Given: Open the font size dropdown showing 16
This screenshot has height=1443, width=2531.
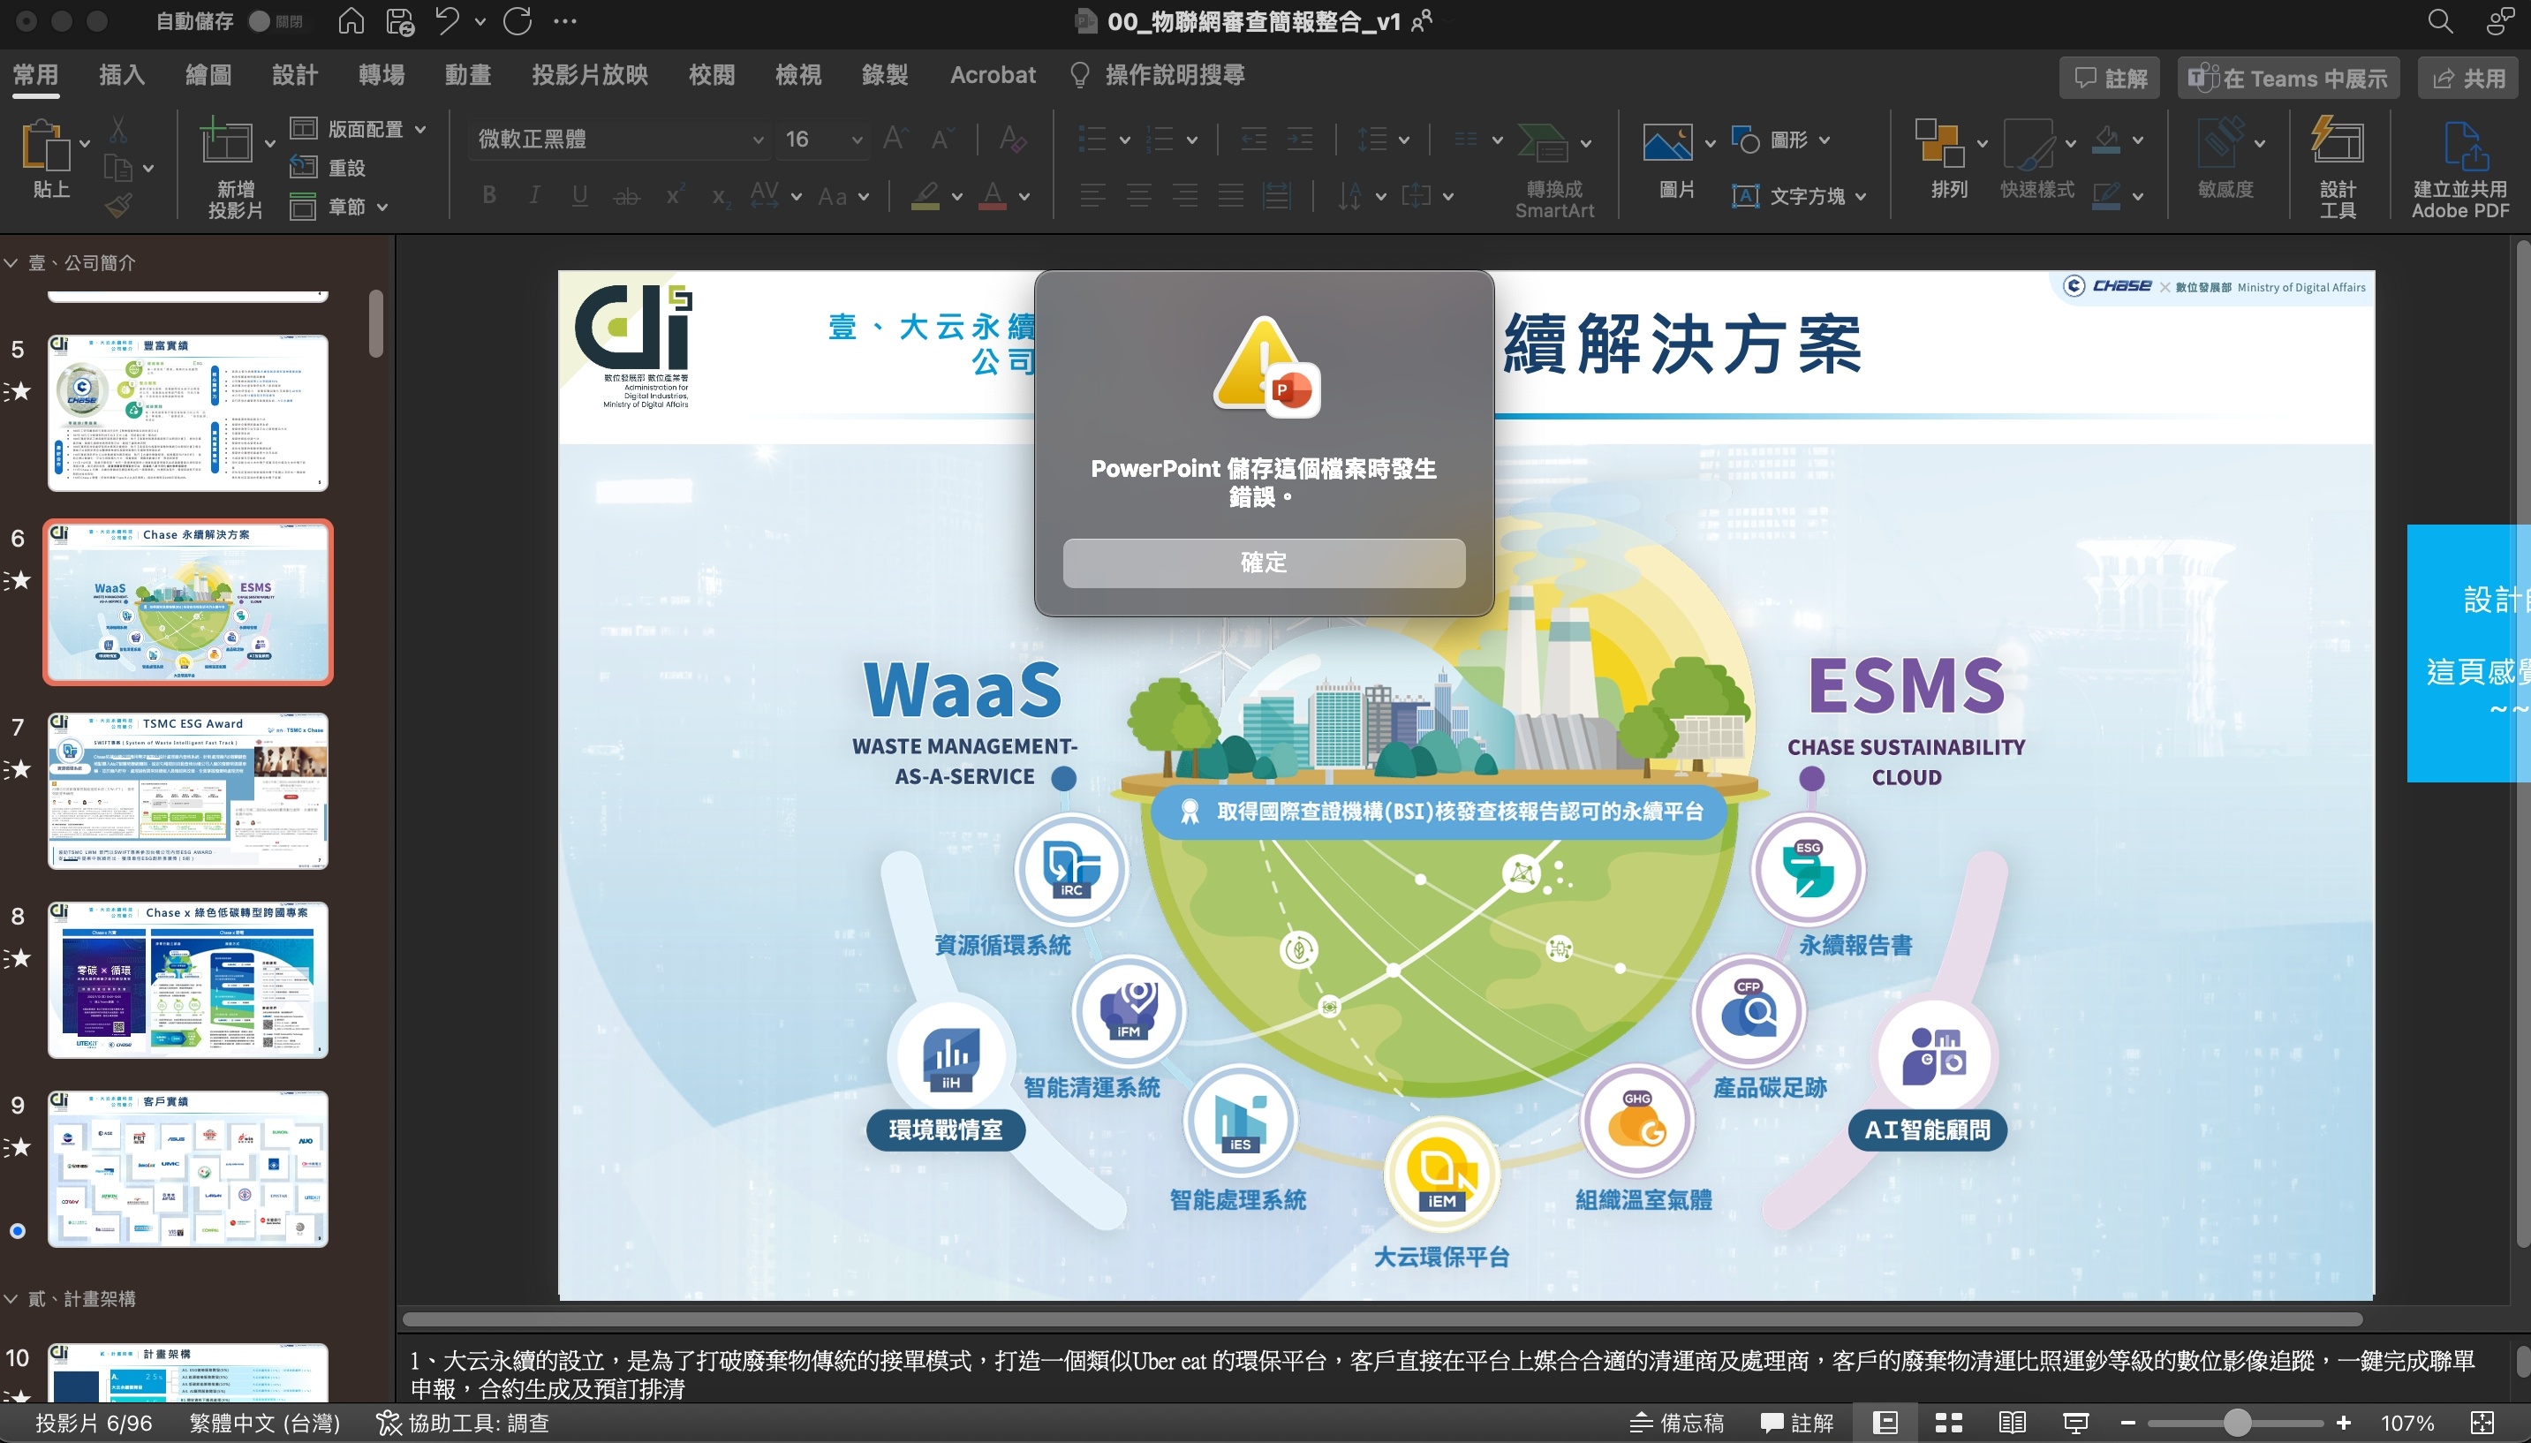Looking at the screenshot, I should click(824, 140).
